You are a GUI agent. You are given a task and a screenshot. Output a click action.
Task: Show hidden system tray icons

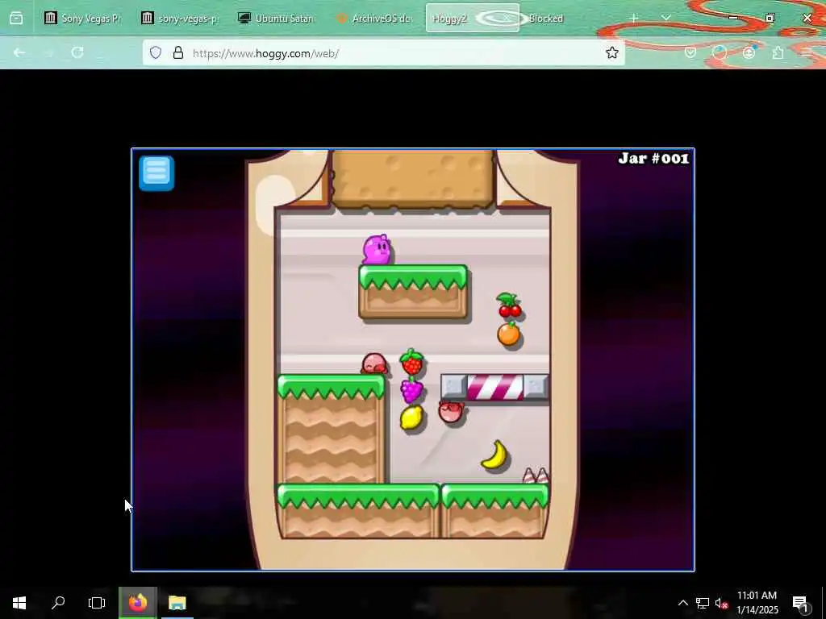coord(682,603)
